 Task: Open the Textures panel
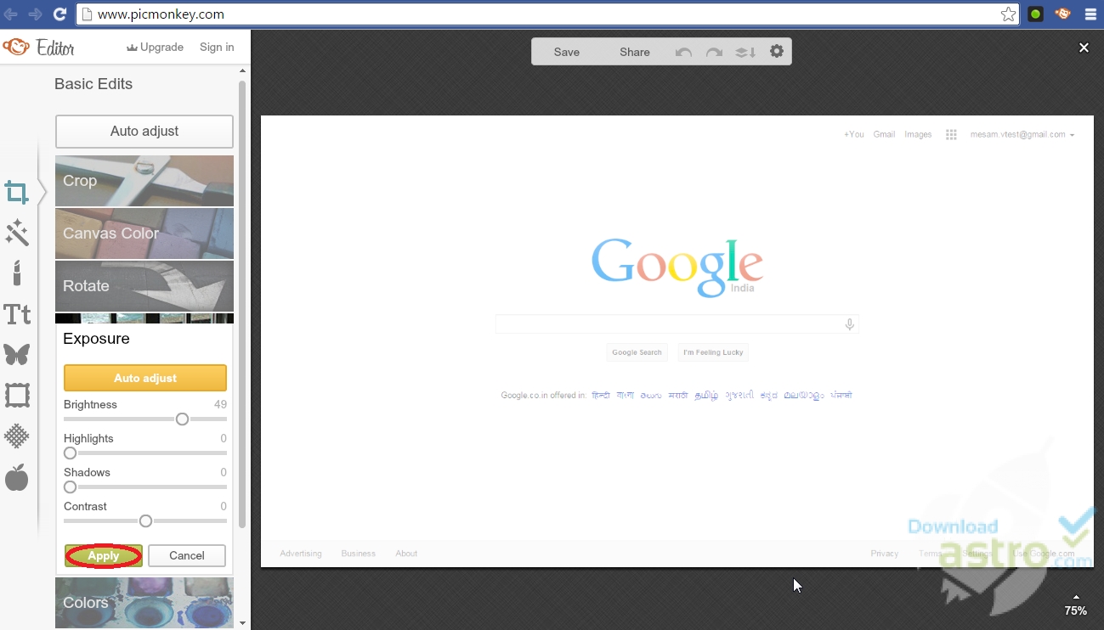pos(17,436)
